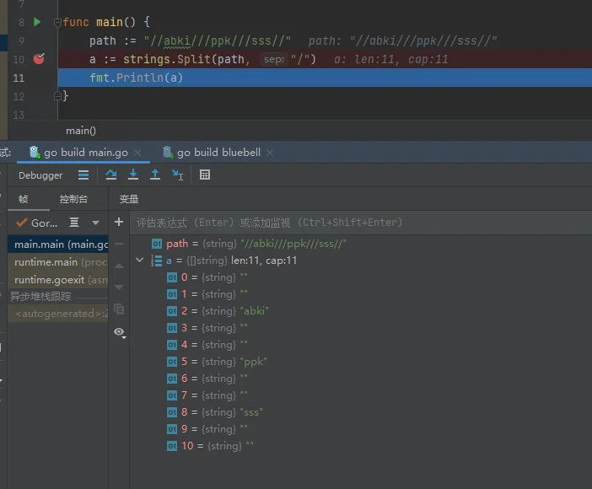Select slice element 6
The height and width of the screenshot is (489, 592).
(361, 379)
